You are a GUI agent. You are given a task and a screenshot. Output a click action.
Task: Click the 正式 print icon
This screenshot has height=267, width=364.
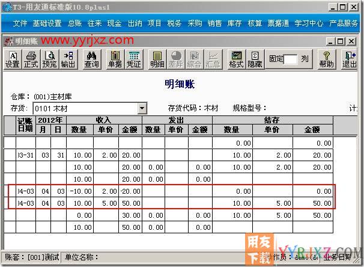pos(31,60)
